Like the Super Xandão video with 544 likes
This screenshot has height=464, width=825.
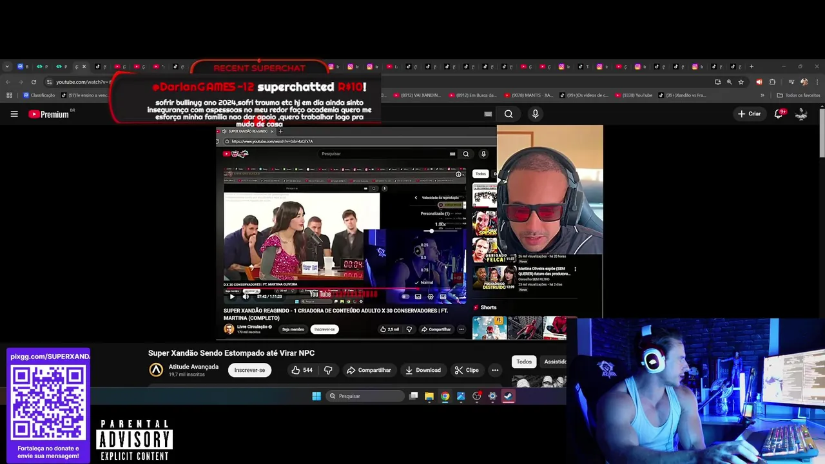click(x=302, y=370)
